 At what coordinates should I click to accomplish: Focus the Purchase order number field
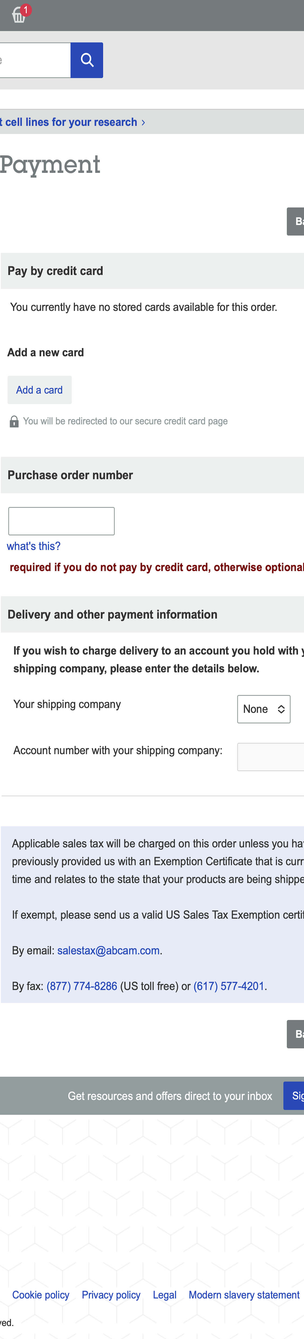pyautogui.click(x=61, y=521)
